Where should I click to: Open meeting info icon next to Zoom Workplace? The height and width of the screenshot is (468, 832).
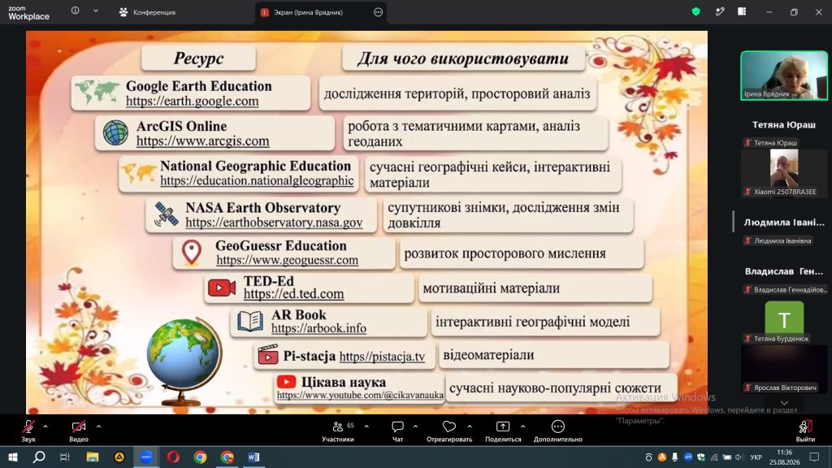pos(76,11)
